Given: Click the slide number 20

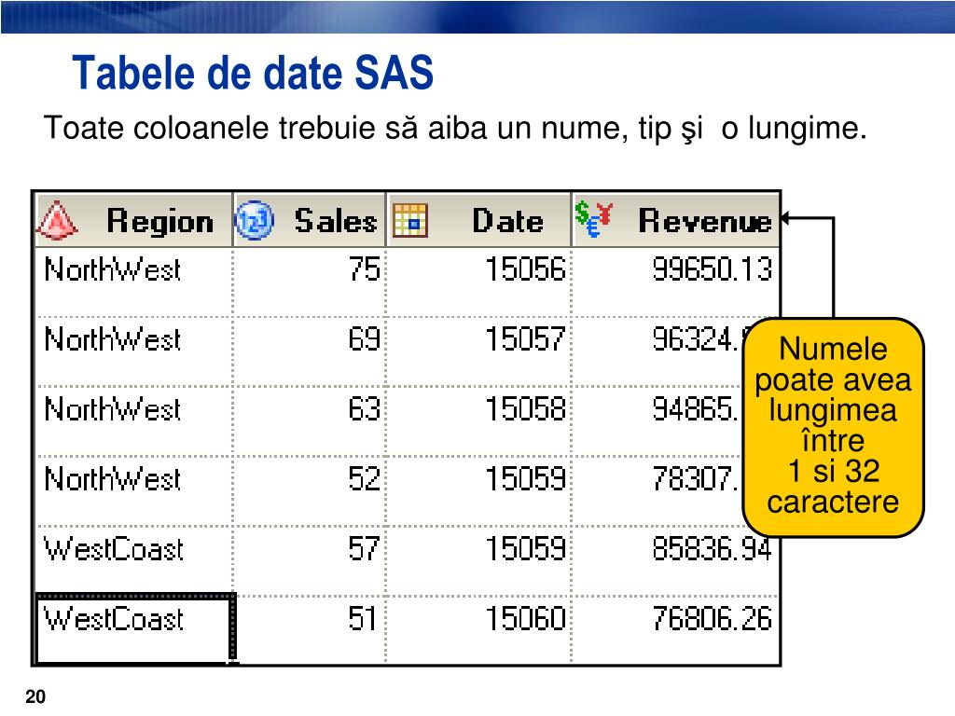Looking at the screenshot, I should pos(35,696).
